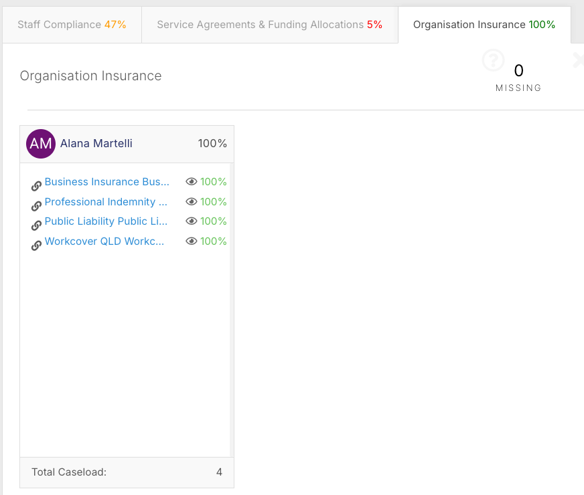Toggle eye icon for Public Liability
Screen dimensions: 584x495
pos(192,221)
